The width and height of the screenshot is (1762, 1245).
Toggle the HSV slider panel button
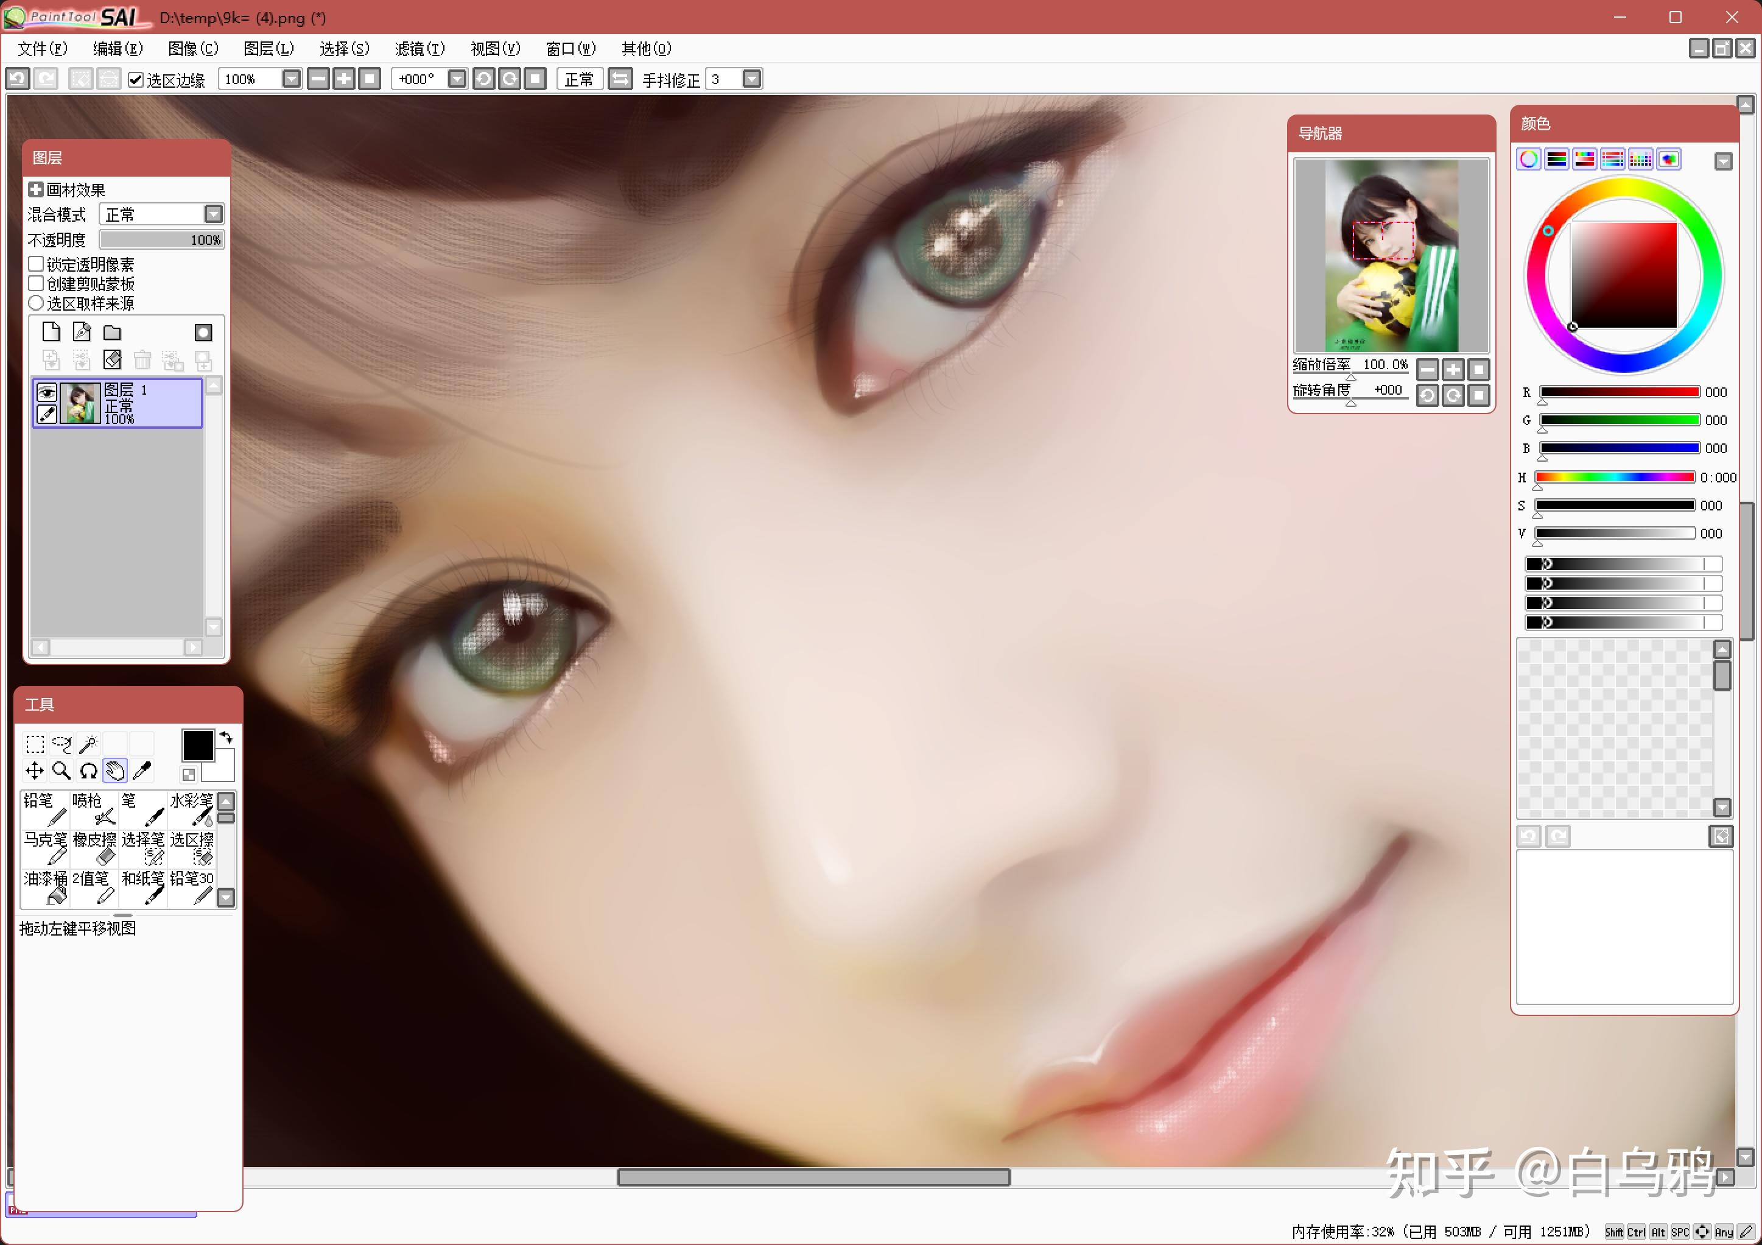point(1585,159)
